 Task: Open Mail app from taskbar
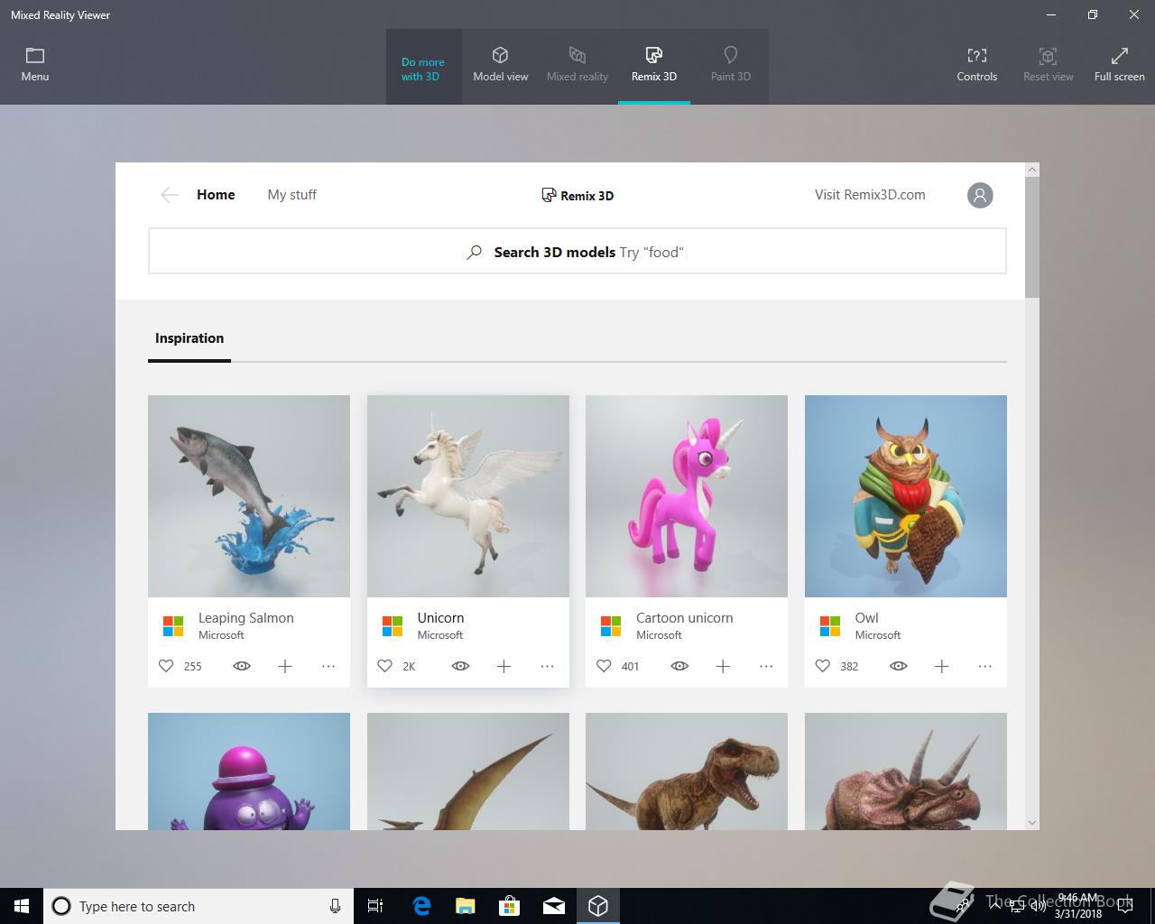click(554, 906)
